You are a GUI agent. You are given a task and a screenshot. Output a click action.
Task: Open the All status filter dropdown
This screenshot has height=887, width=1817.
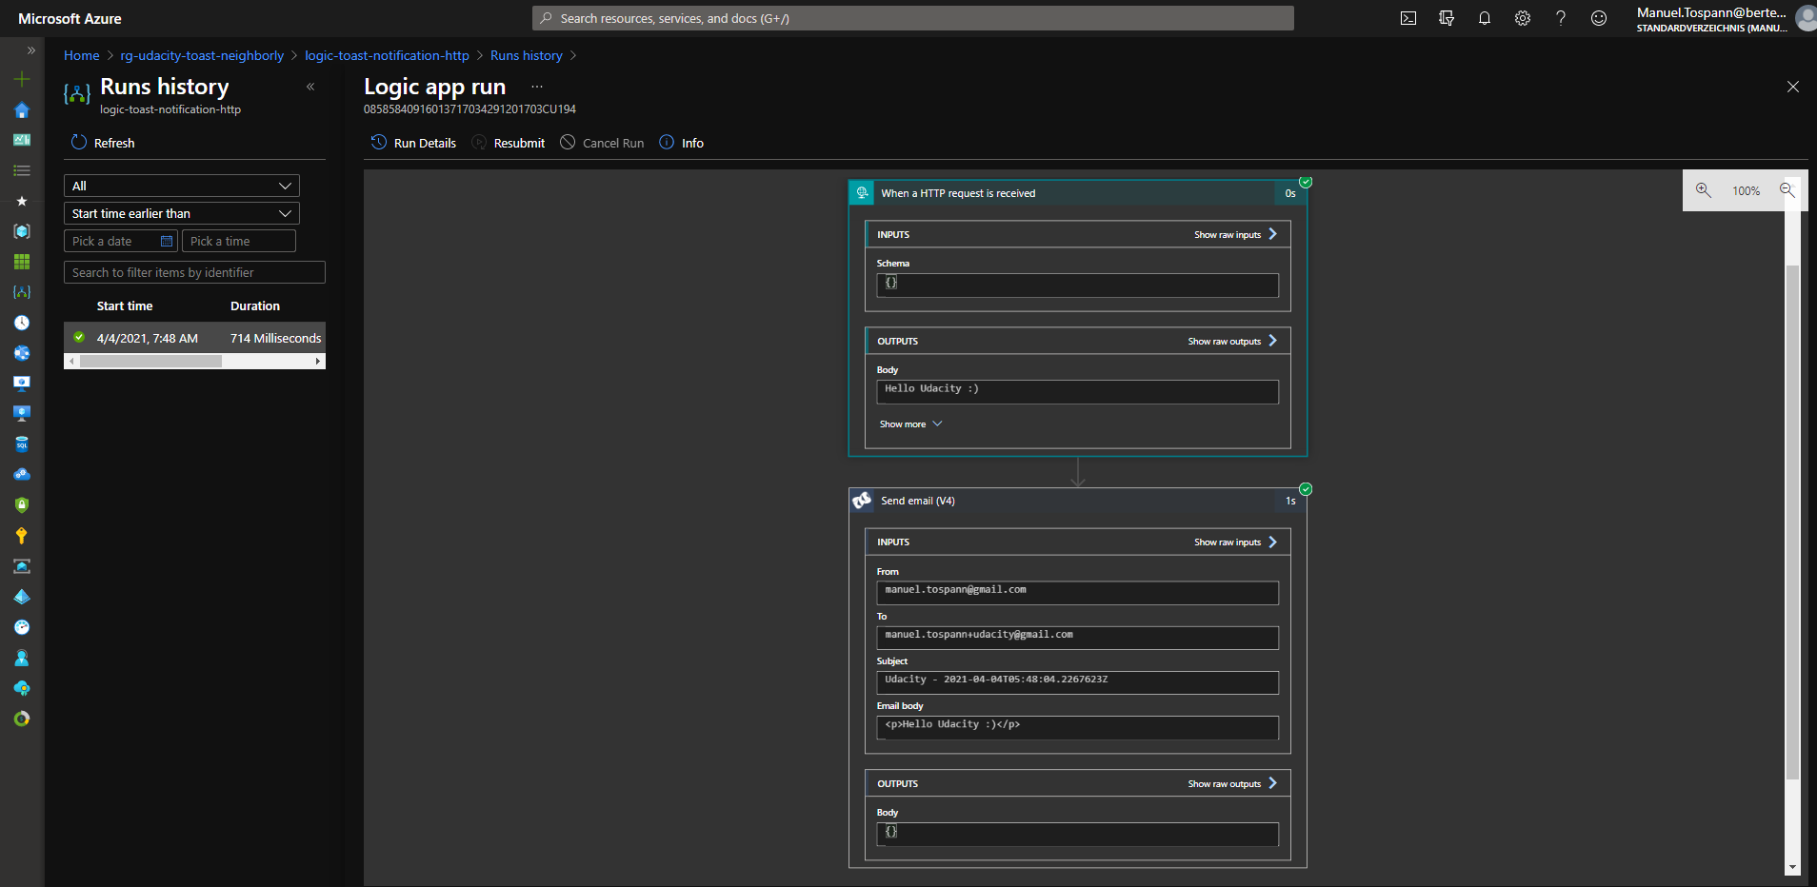[x=182, y=186]
